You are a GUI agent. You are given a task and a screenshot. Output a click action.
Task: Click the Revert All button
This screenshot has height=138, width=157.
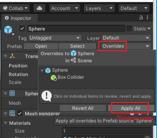[x=83, y=108]
